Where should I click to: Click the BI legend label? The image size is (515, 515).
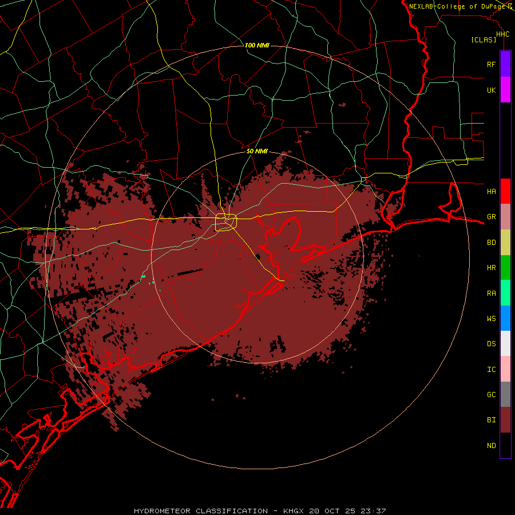pos(492,420)
